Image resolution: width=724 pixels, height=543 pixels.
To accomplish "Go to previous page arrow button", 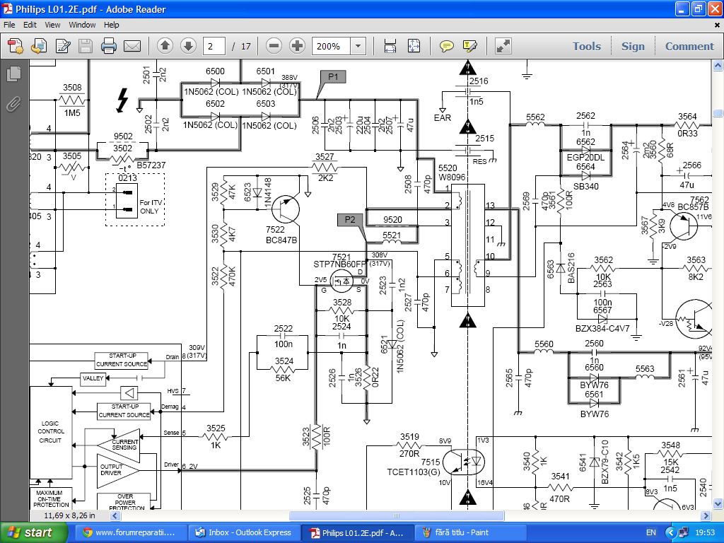I will [x=165, y=47].
